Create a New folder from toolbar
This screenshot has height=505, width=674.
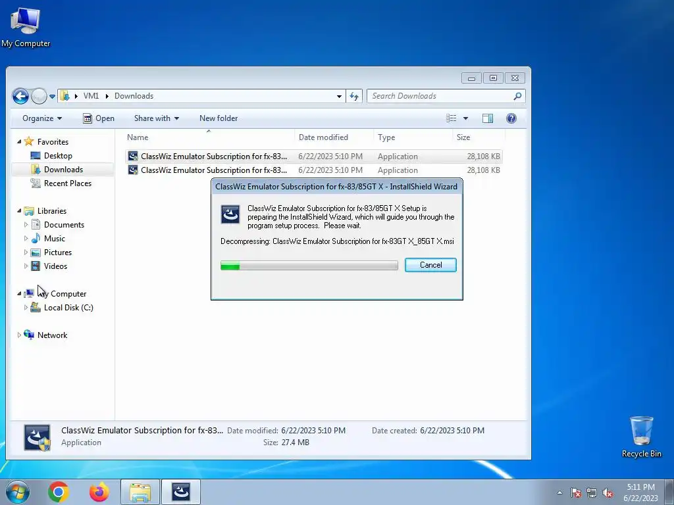click(x=219, y=118)
